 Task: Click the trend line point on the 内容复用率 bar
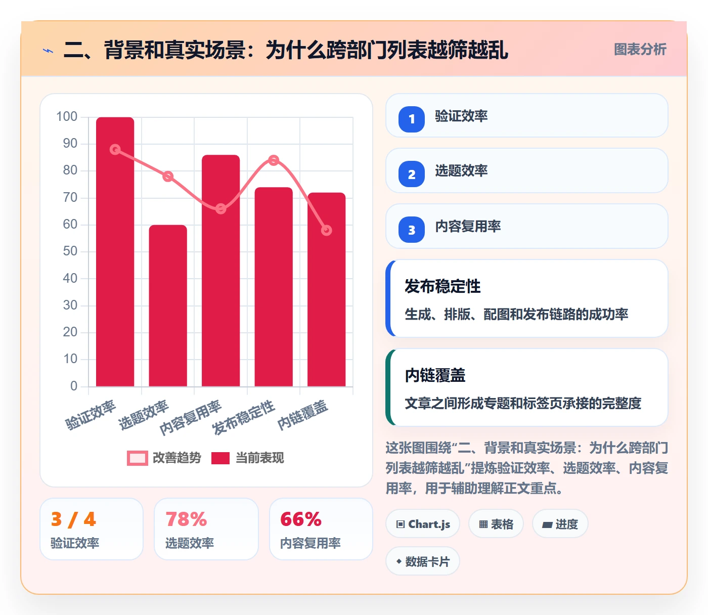(x=221, y=209)
